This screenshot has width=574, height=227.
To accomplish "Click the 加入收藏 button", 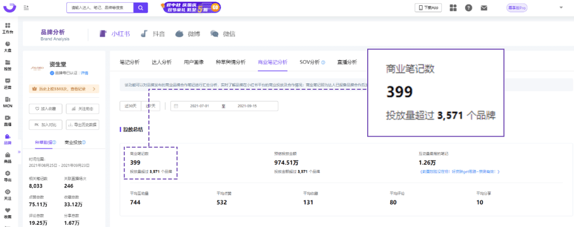I will (x=45, y=109).
